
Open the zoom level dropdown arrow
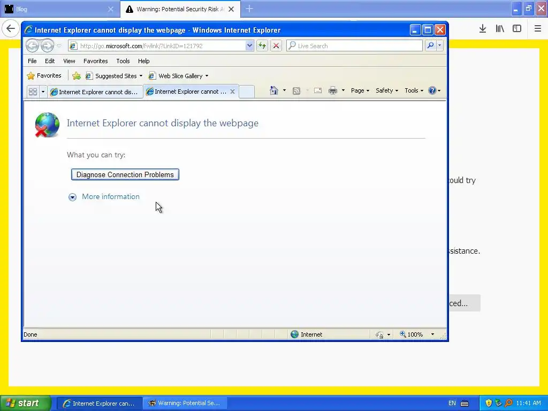point(432,334)
